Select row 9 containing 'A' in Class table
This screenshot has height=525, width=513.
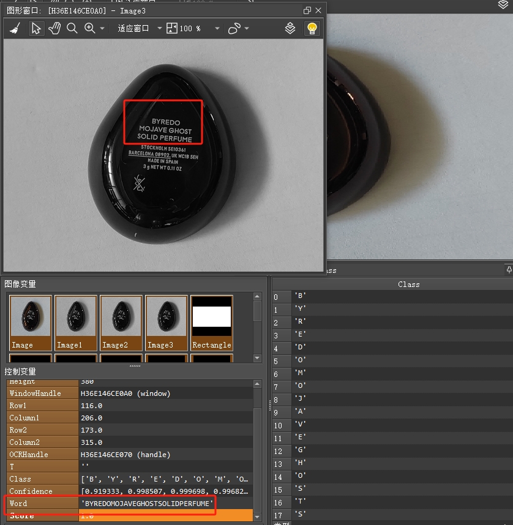click(392, 412)
